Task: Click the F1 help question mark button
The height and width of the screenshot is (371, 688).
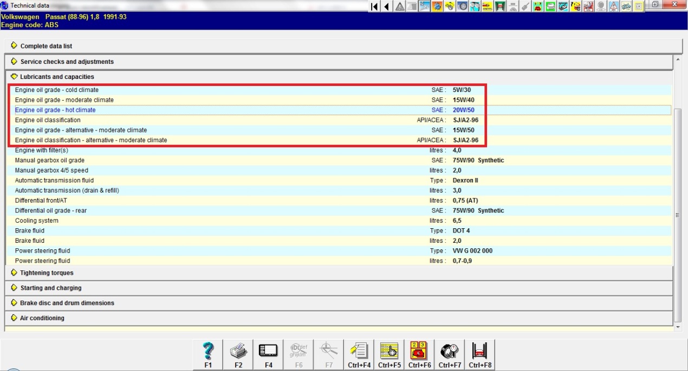Action: 208,354
